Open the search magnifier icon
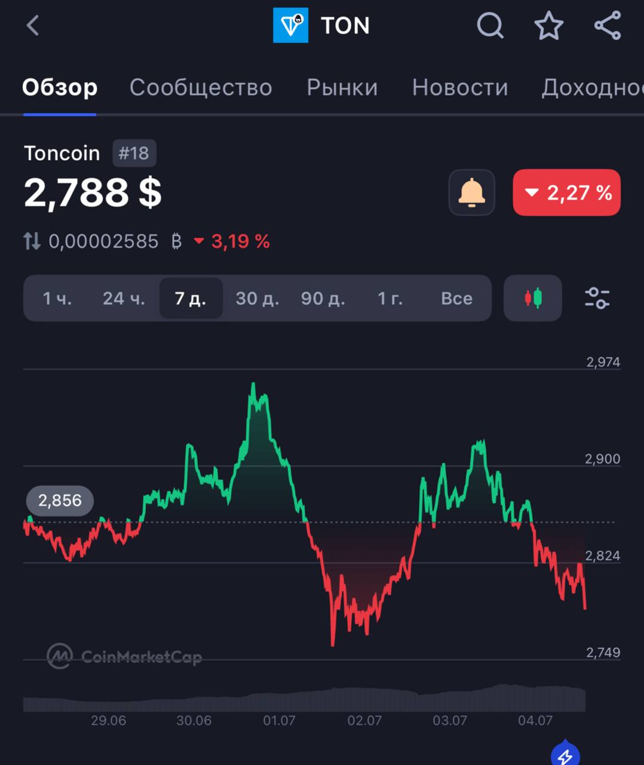The image size is (644, 765). tap(490, 26)
